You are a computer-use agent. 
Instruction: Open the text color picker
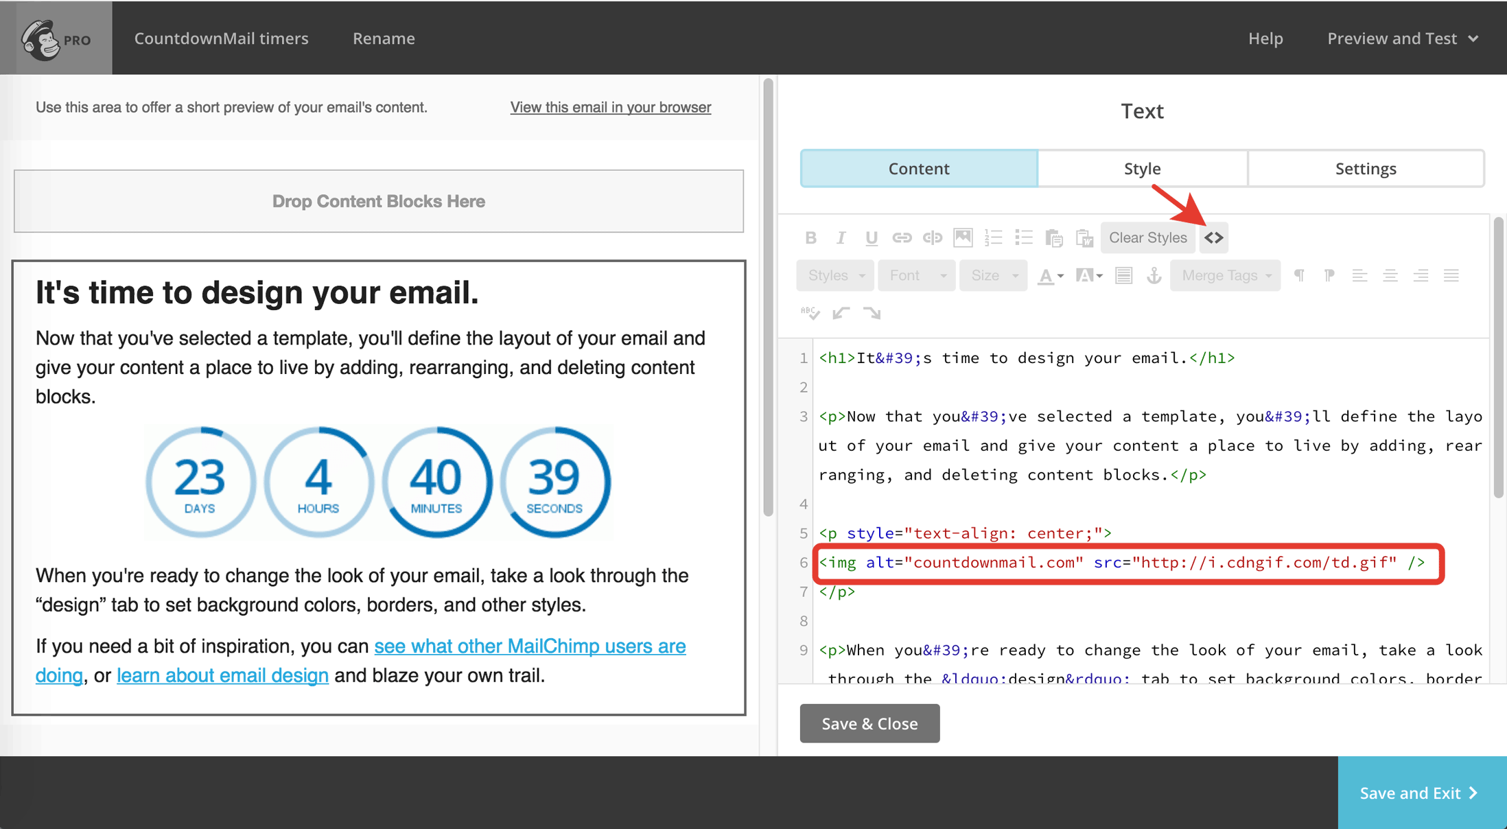(x=1047, y=276)
